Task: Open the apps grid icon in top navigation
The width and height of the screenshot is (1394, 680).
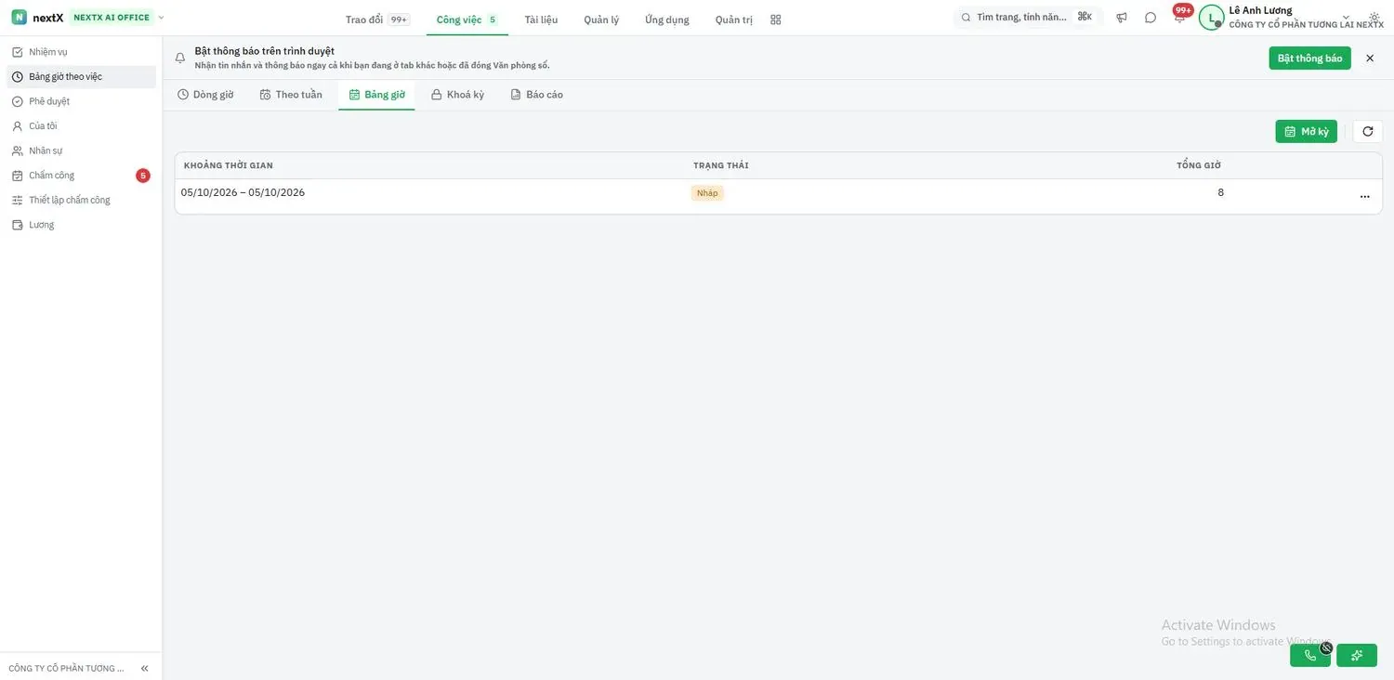Action: (776, 20)
